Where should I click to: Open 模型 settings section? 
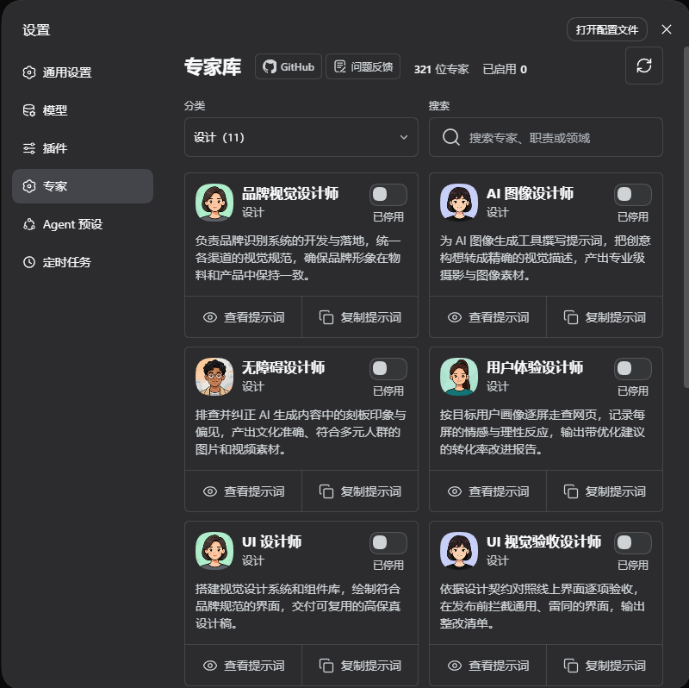[83, 110]
